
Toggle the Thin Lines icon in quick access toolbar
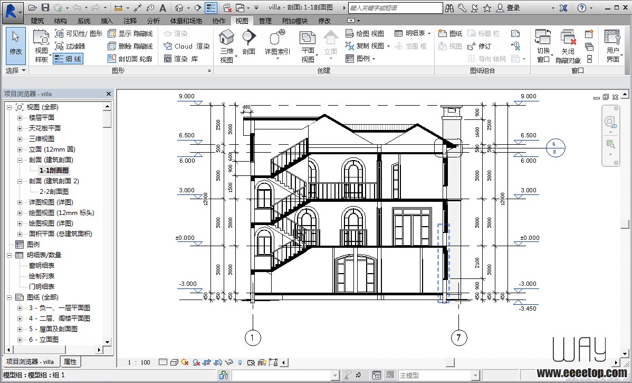pyautogui.click(x=211, y=8)
